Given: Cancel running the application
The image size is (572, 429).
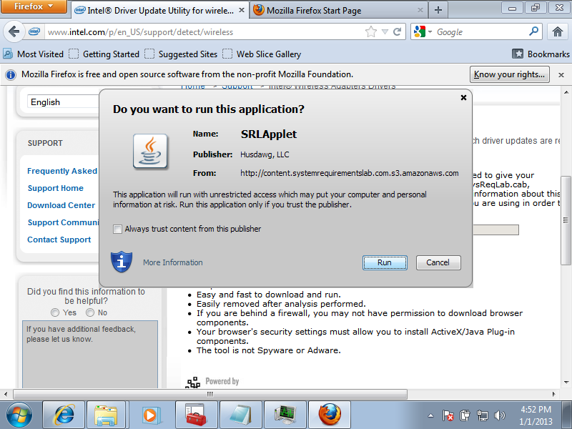Looking at the screenshot, I should coord(438,262).
